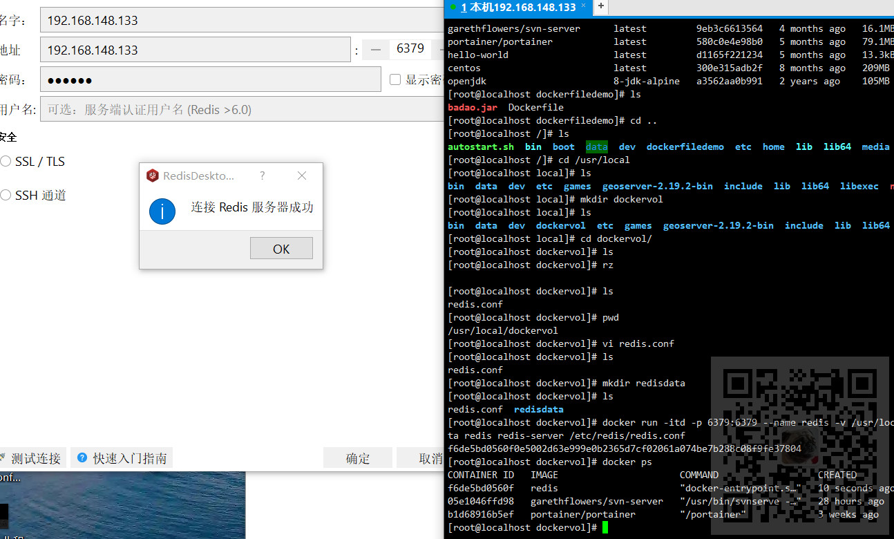
Task: Click the question mark help button in dialog
Action: pos(263,176)
